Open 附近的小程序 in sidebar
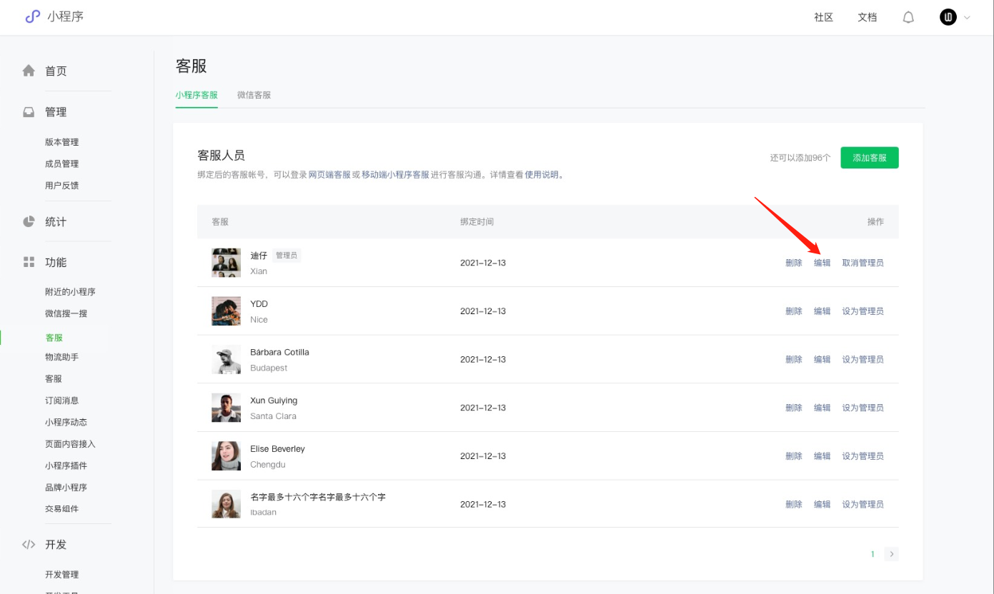Screen dimensions: 994x594 [70, 292]
